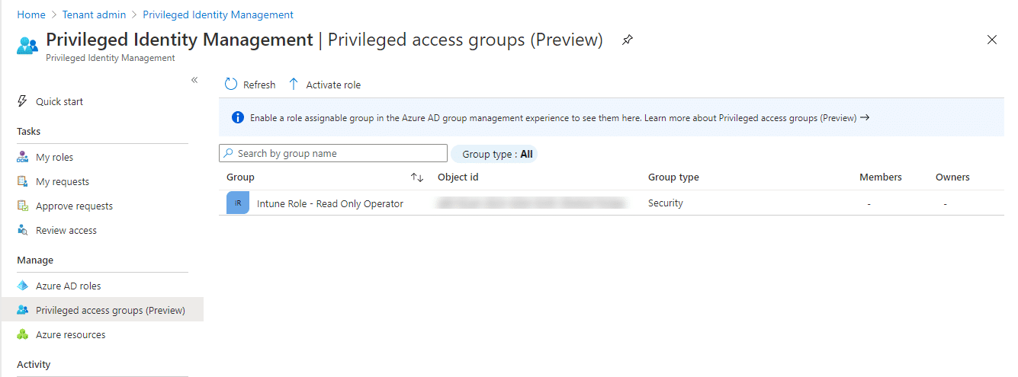Click the Members dash for Intune Role row
The width and height of the screenshot is (1018, 377).
[869, 204]
